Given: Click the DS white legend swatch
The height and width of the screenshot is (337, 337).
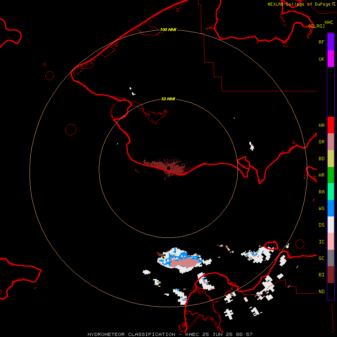Looking at the screenshot, I should pyautogui.click(x=331, y=225).
